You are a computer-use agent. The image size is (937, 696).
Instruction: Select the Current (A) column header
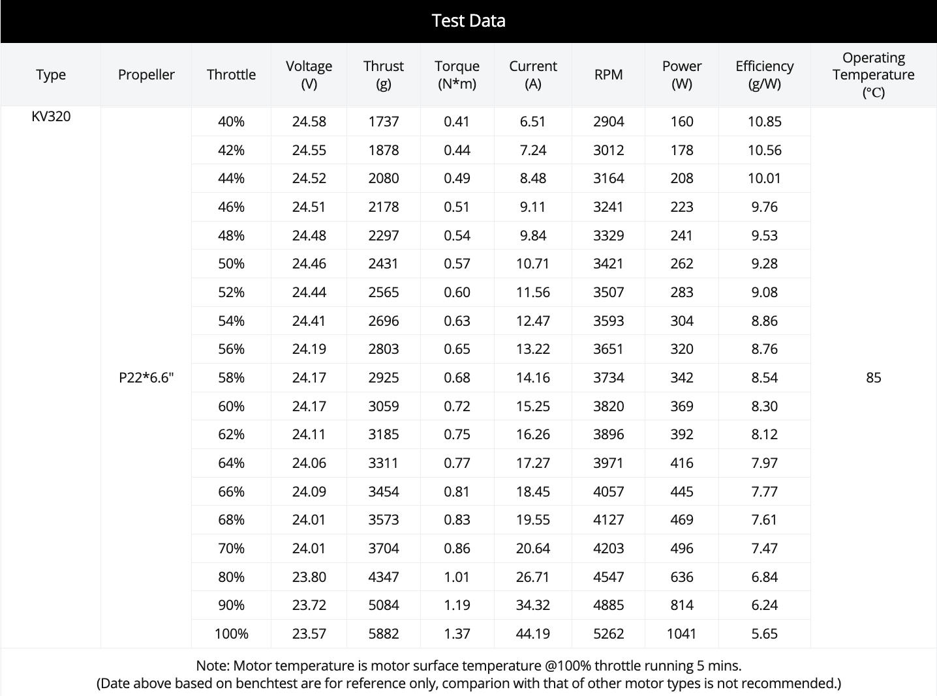tap(533, 75)
